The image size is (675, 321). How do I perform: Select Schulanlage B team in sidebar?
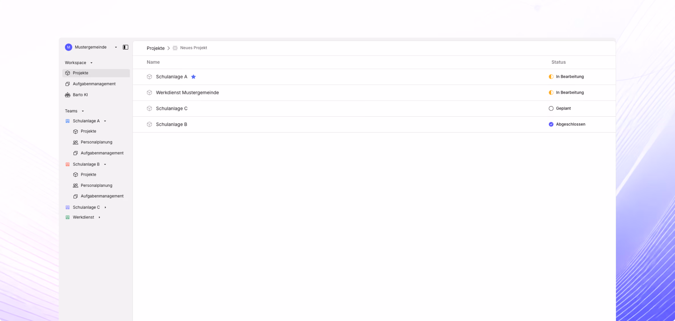[86, 164]
